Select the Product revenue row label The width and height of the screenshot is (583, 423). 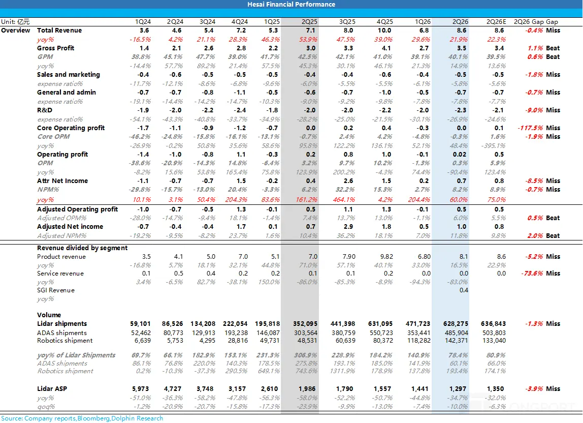click(61, 257)
